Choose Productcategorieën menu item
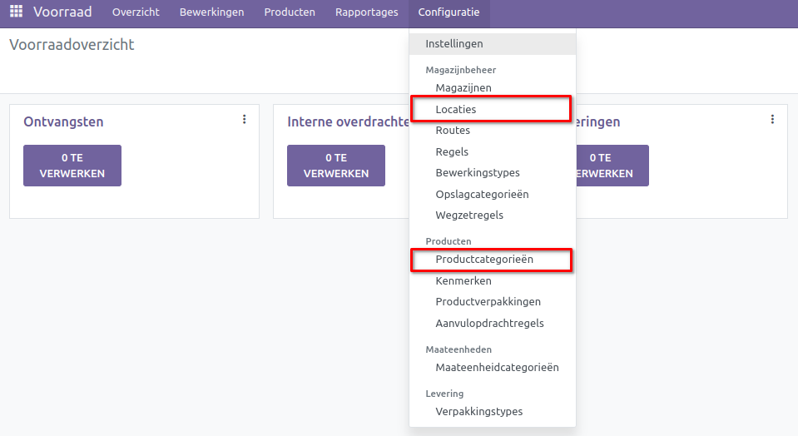The image size is (798, 436). pos(484,260)
